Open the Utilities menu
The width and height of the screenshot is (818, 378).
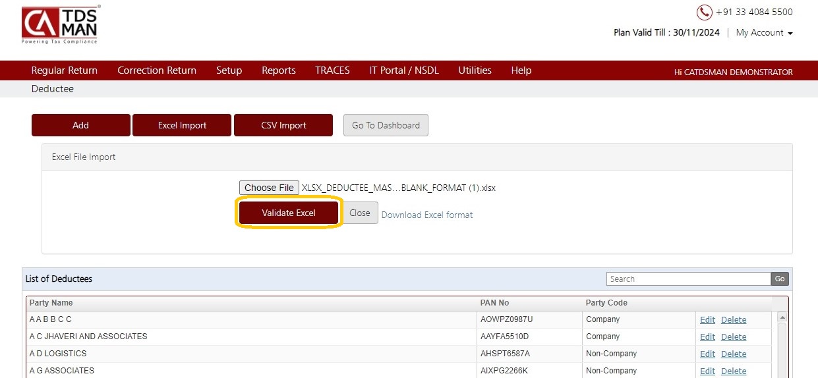(475, 70)
